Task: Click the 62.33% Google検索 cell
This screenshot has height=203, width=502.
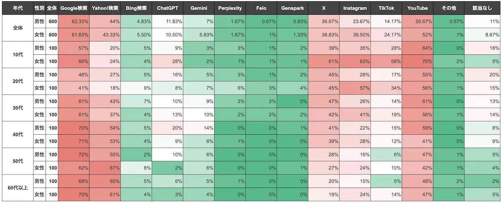Action: pyautogui.click(x=74, y=21)
